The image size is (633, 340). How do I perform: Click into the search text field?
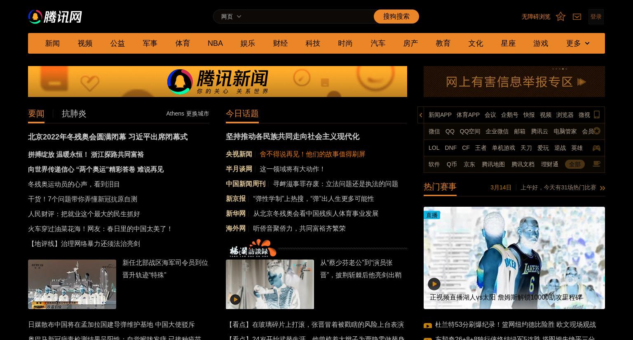309,17
